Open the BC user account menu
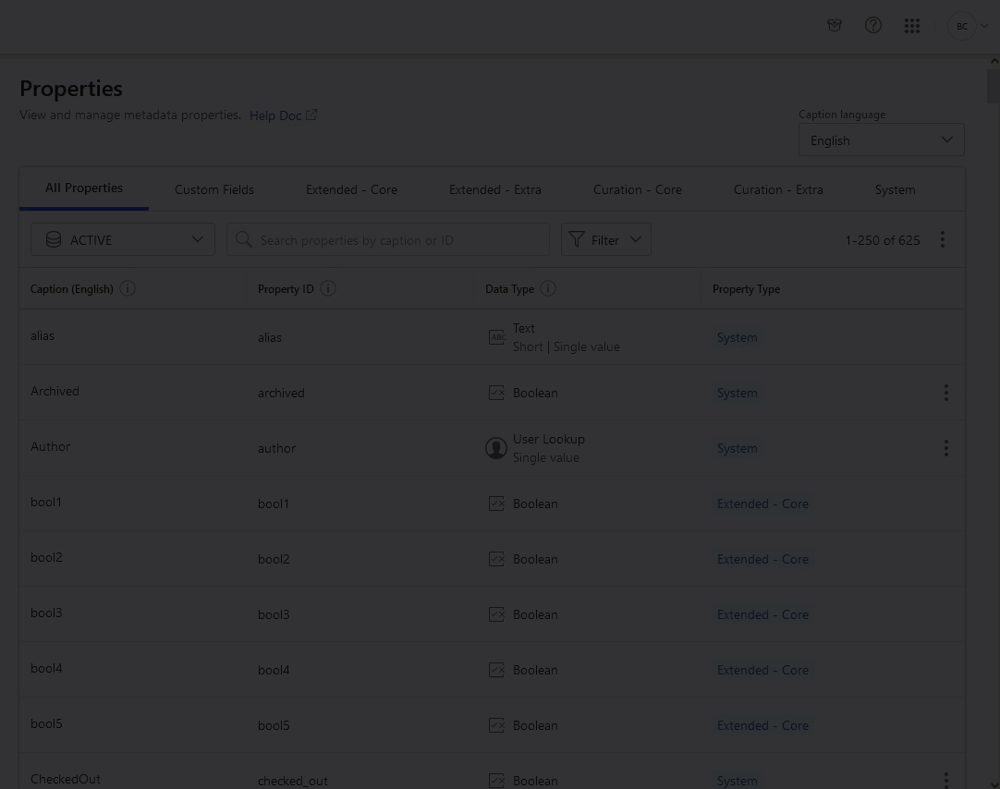 coord(968,26)
